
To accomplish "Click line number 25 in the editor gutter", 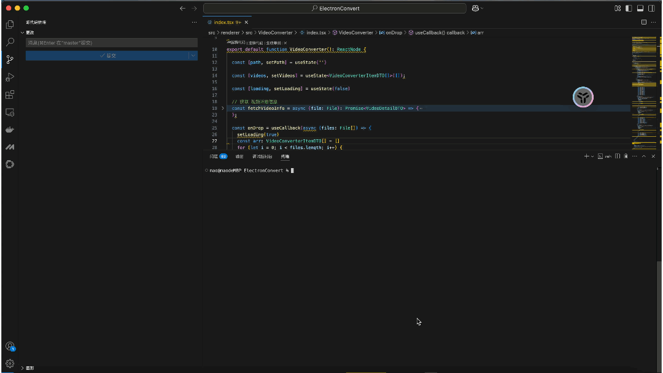I will click(x=214, y=128).
